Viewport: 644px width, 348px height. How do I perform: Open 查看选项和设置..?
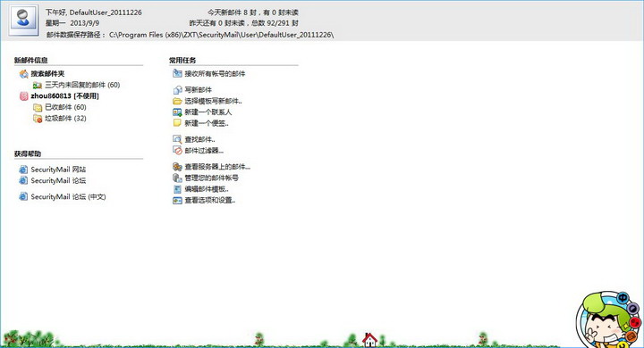coord(210,201)
